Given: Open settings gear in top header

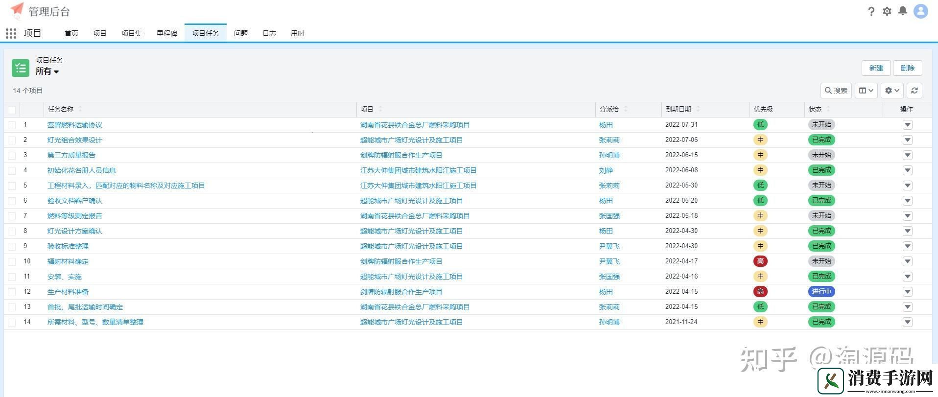Looking at the screenshot, I should point(887,11).
